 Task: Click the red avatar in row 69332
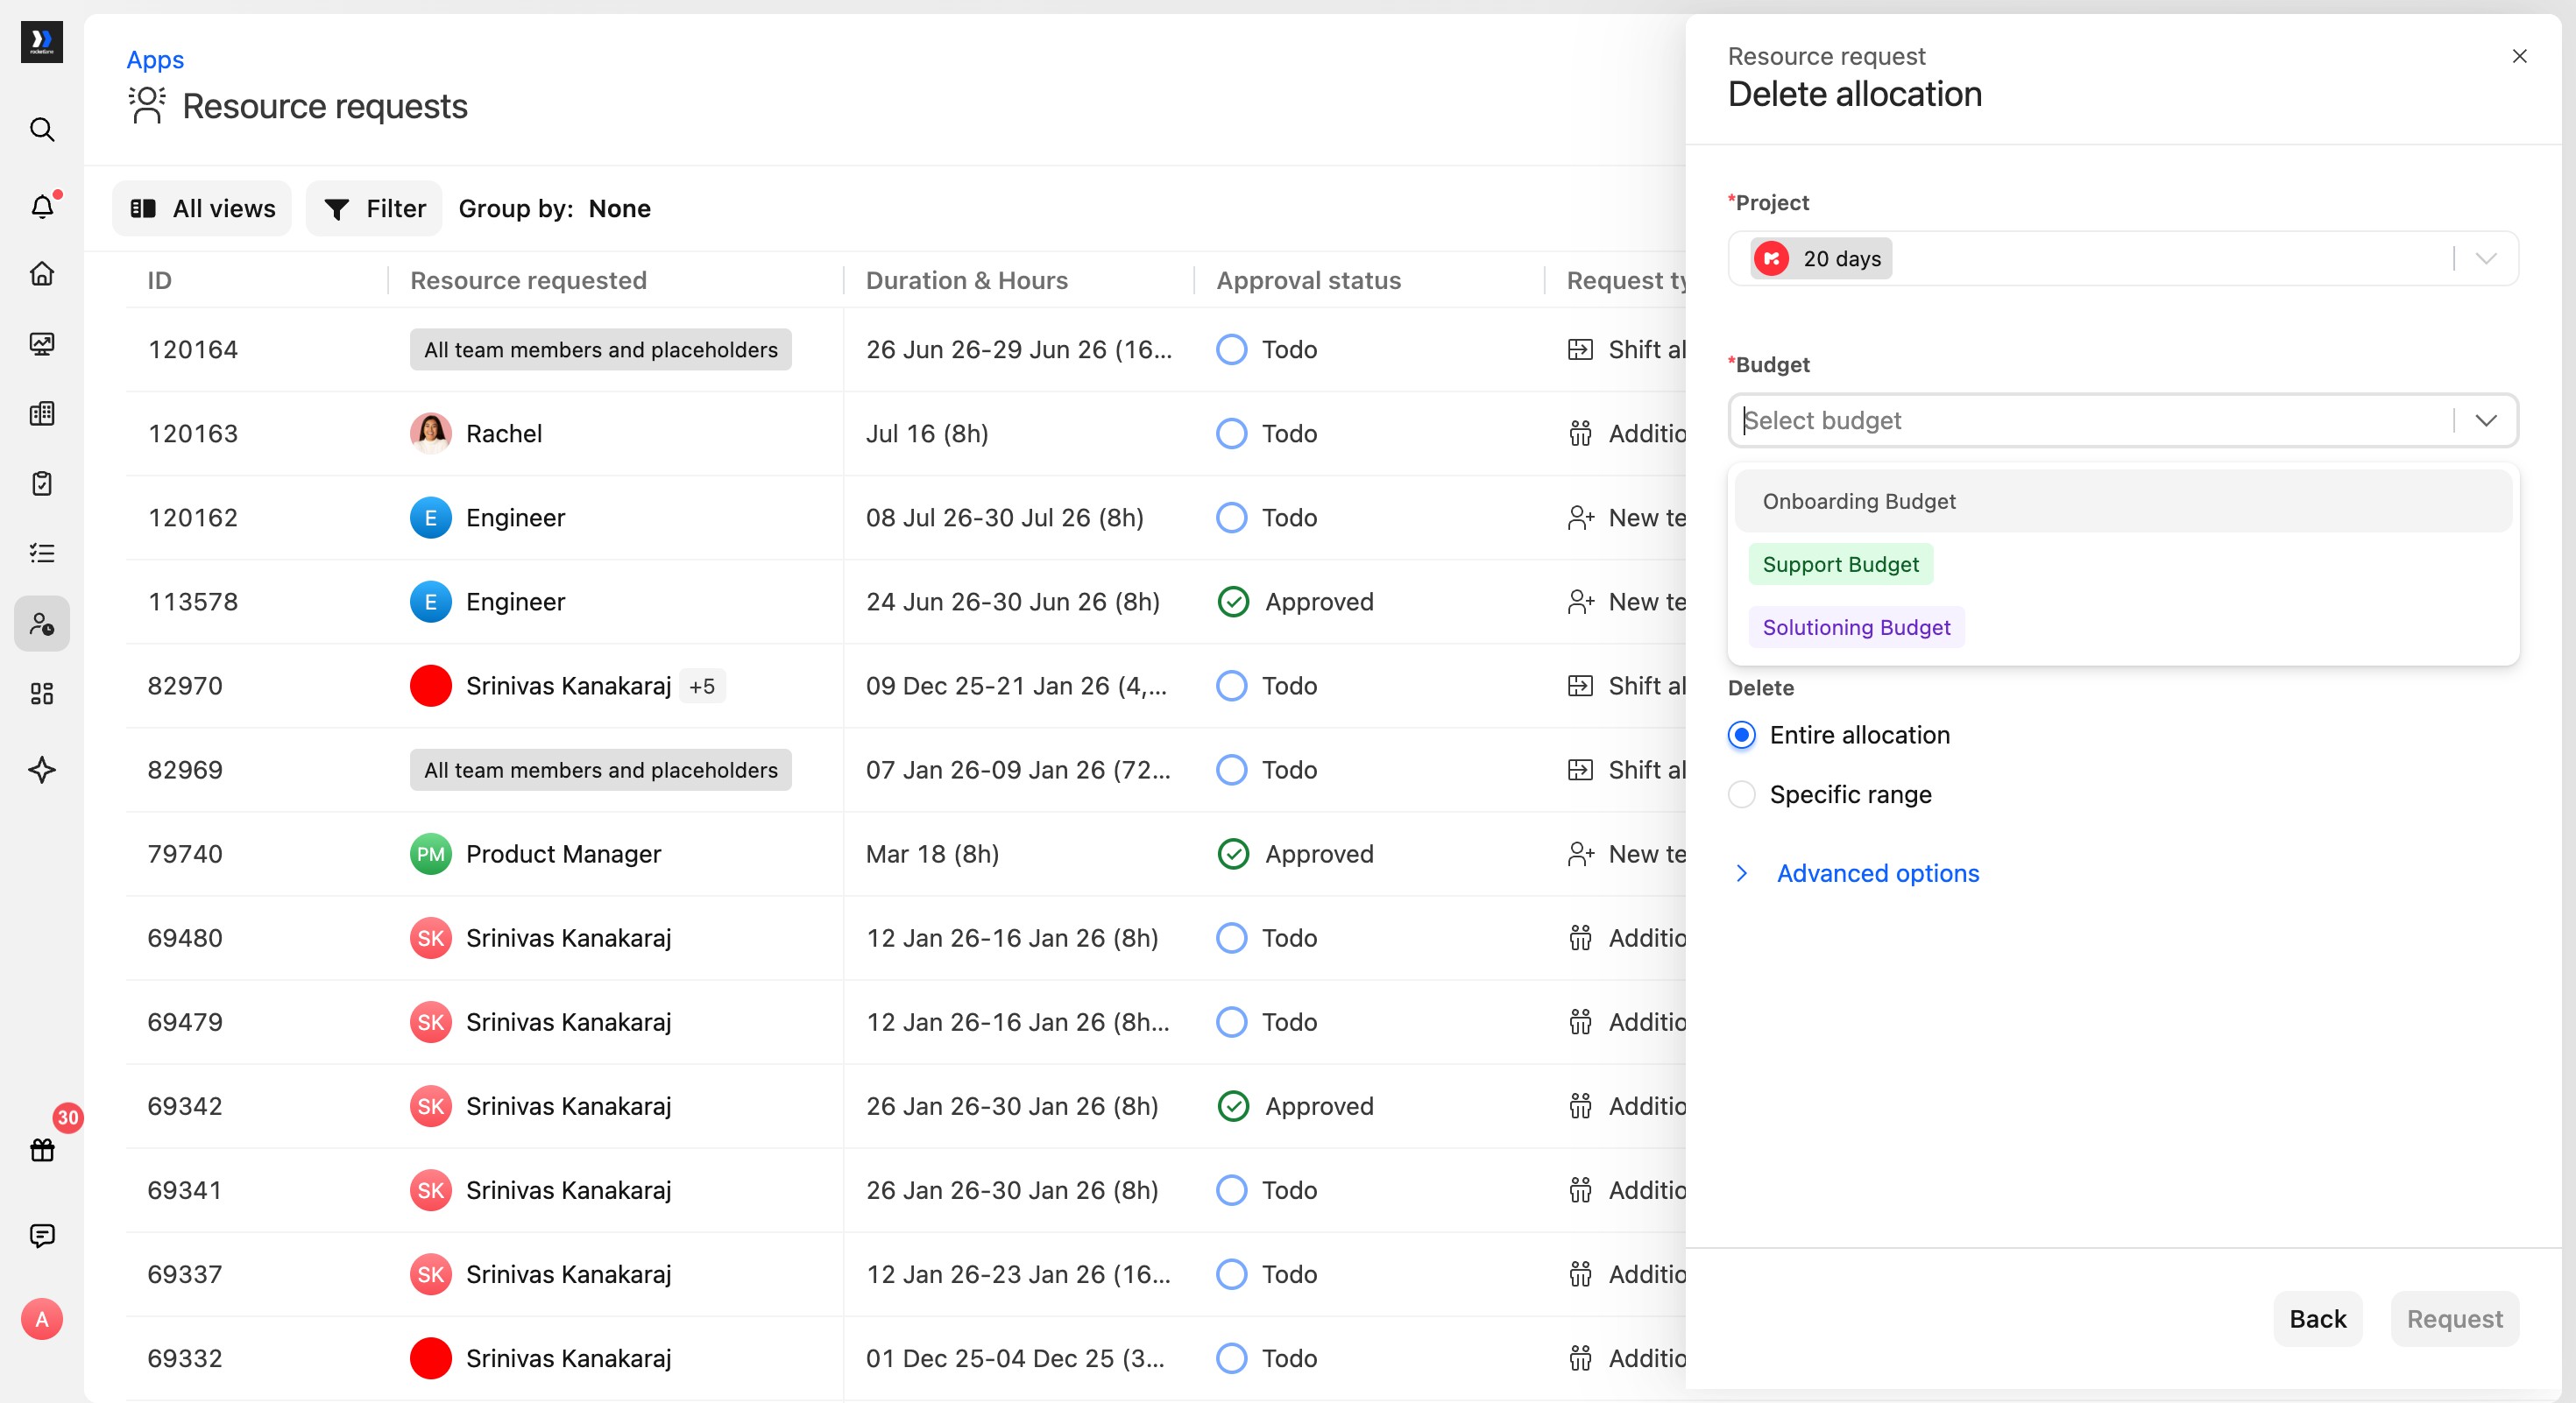click(431, 1358)
